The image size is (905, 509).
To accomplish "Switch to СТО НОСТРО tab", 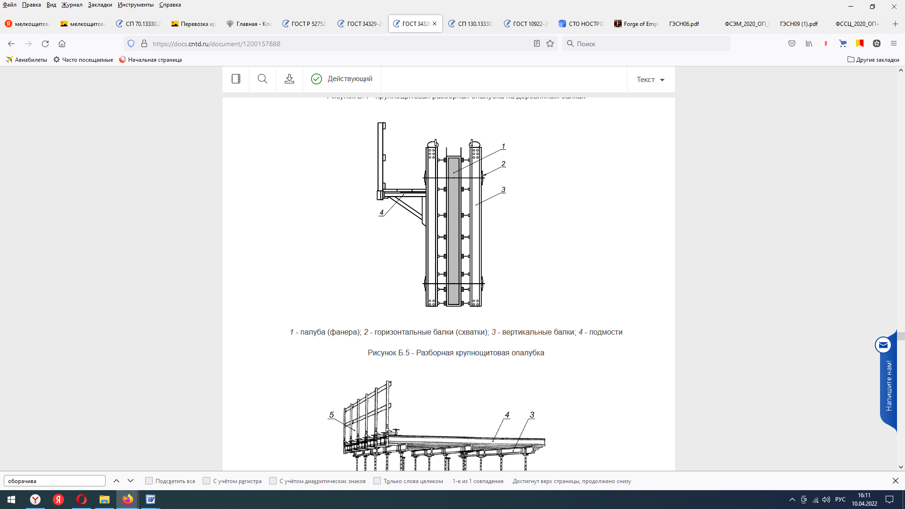I will (581, 24).
